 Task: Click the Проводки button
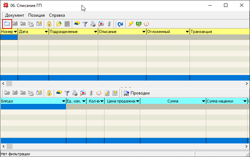coord(137,93)
